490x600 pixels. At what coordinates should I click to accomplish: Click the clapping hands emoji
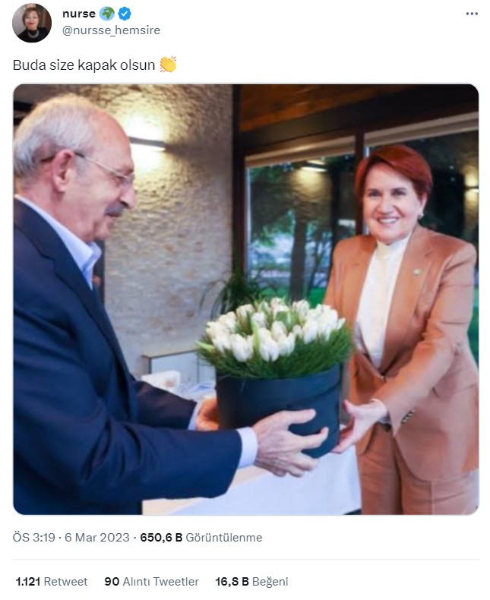tap(168, 65)
